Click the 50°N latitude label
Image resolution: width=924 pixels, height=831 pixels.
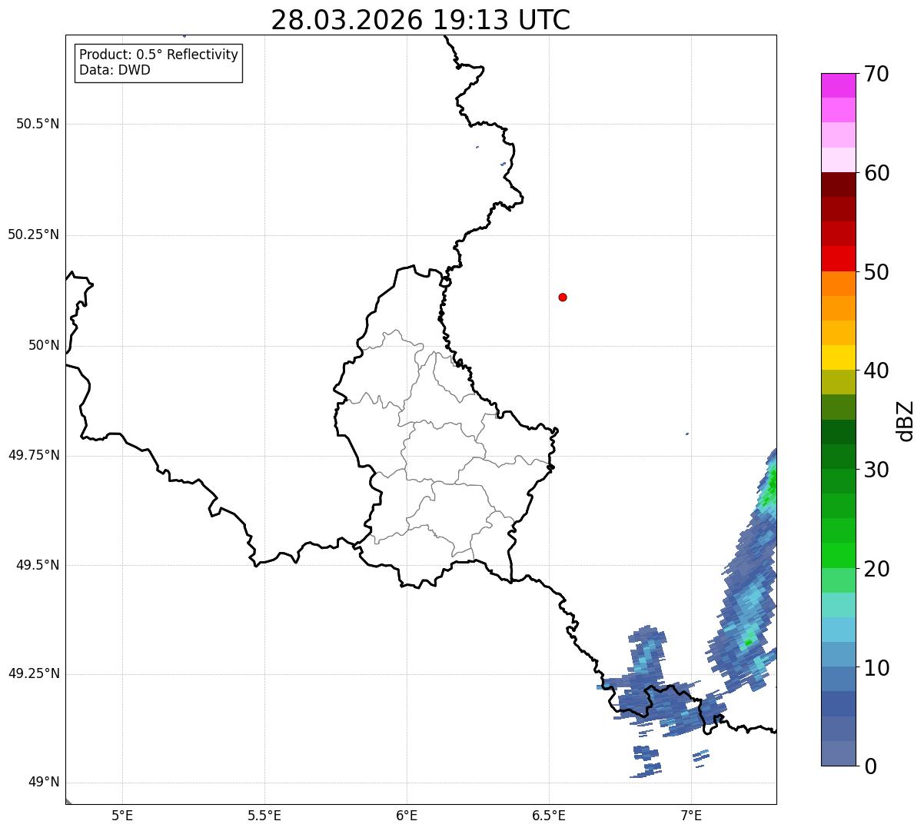click(x=44, y=345)
